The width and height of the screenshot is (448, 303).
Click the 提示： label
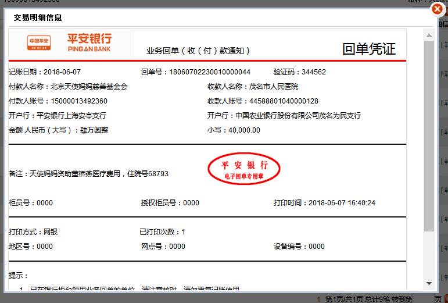pyautogui.click(x=18, y=276)
